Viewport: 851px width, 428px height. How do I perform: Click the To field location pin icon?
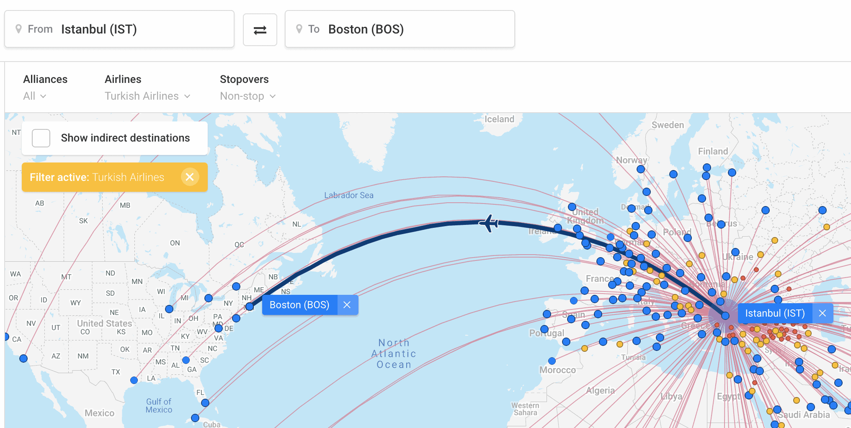pyautogui.click(x=299, y=29)
